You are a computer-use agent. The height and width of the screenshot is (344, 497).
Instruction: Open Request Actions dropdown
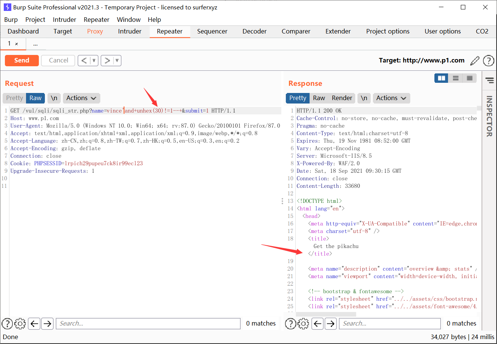point(81,98)
